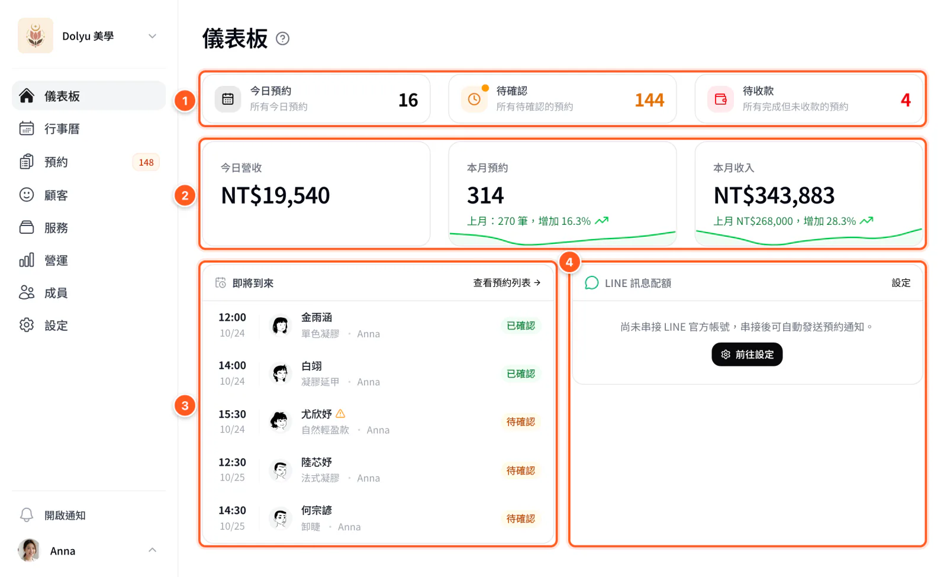This screenshot has height=577, width=947.
Task: Click the 待收款 wallet icon
Action: [720, 99]
